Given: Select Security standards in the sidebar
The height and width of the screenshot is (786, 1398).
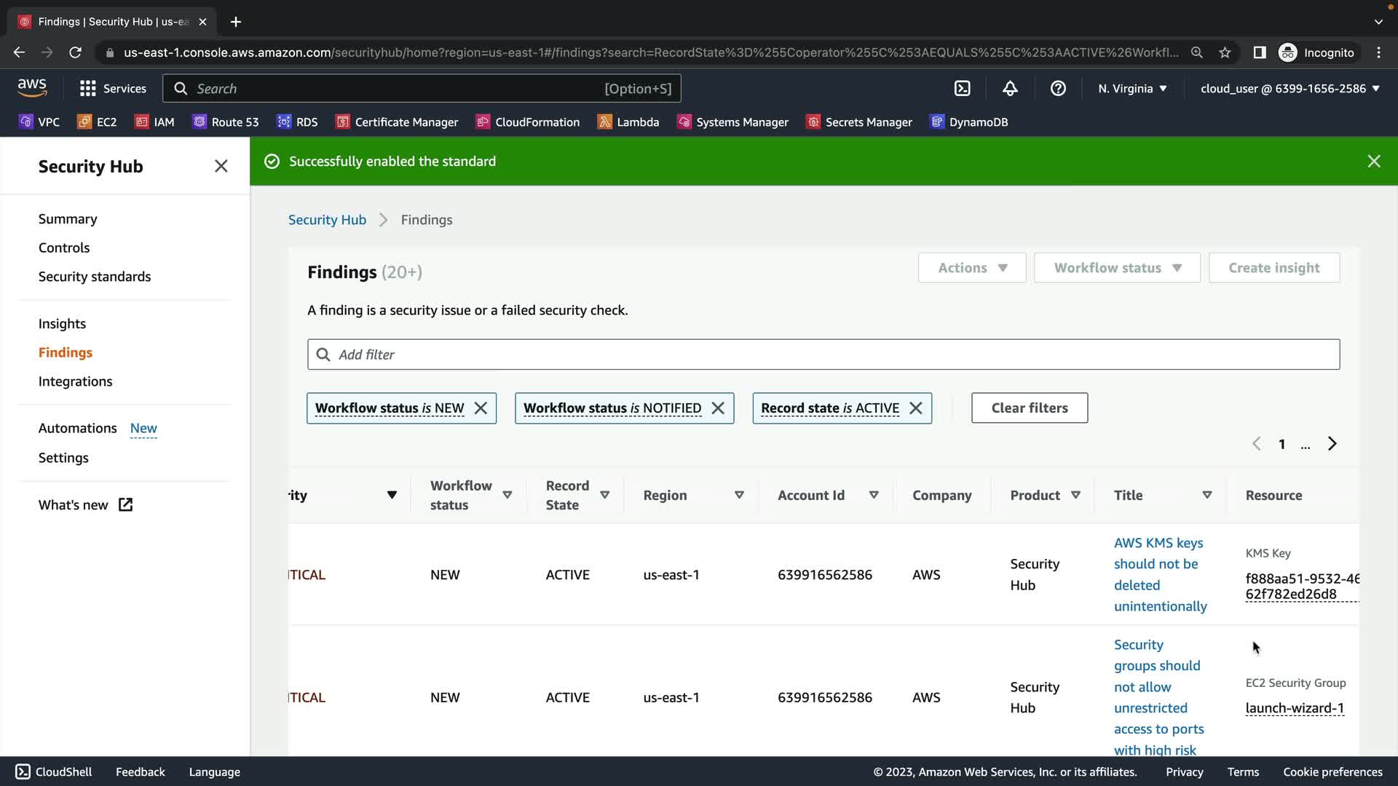Looking at the screenshot, I should click(x=95, y=277).
